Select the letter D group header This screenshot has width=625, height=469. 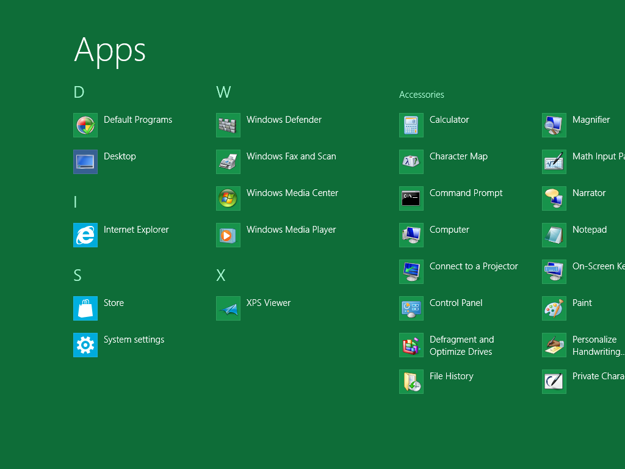click(79, 92)
